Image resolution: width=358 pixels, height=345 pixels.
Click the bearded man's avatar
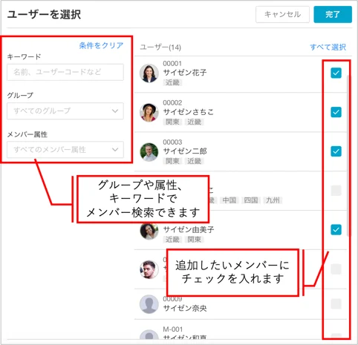tap(149, 269)
